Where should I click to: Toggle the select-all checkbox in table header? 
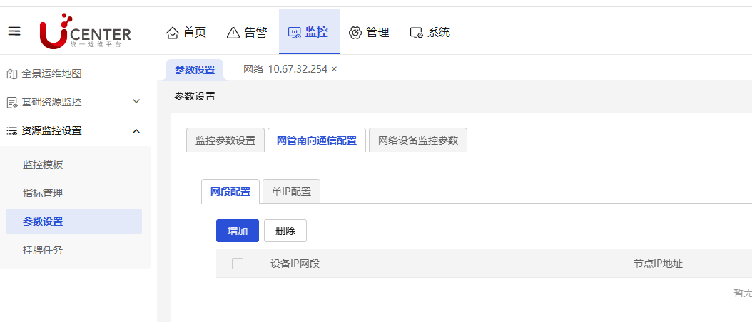[238, 264]
